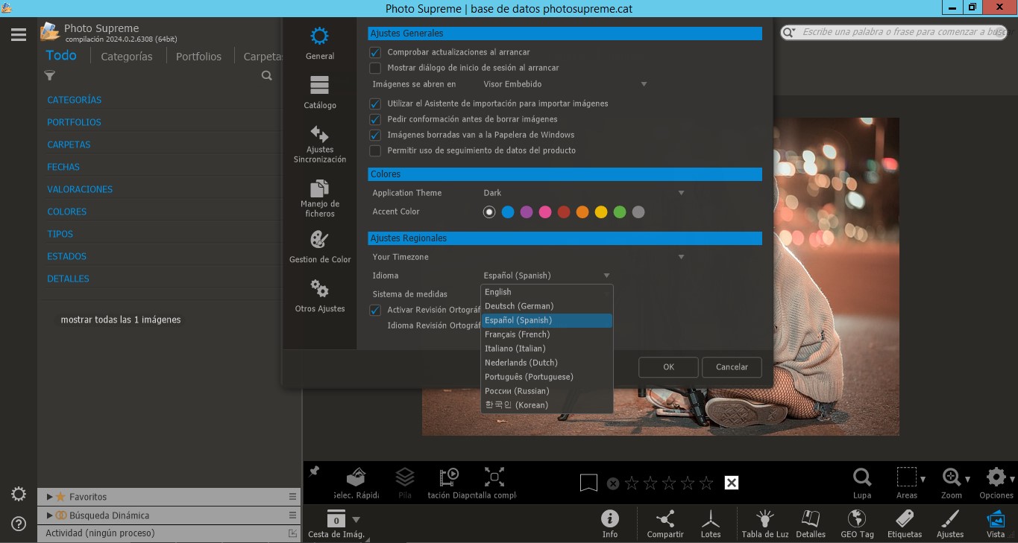Image resolution: width=1018 pixels, height=543 pixels.
Task: Open Manejo de ficheros settings
Action: pos(320,197)
